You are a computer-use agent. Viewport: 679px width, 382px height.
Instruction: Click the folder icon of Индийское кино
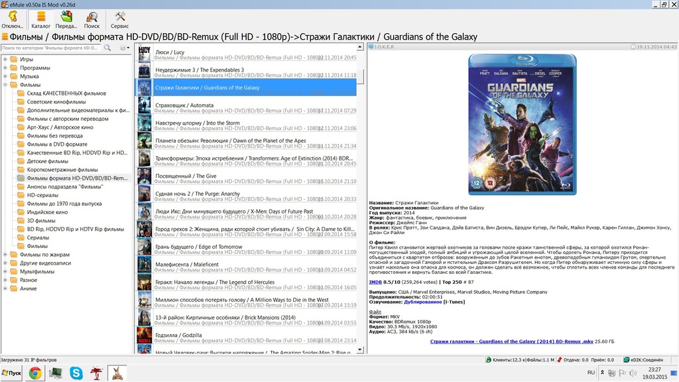tap(21, 212)
